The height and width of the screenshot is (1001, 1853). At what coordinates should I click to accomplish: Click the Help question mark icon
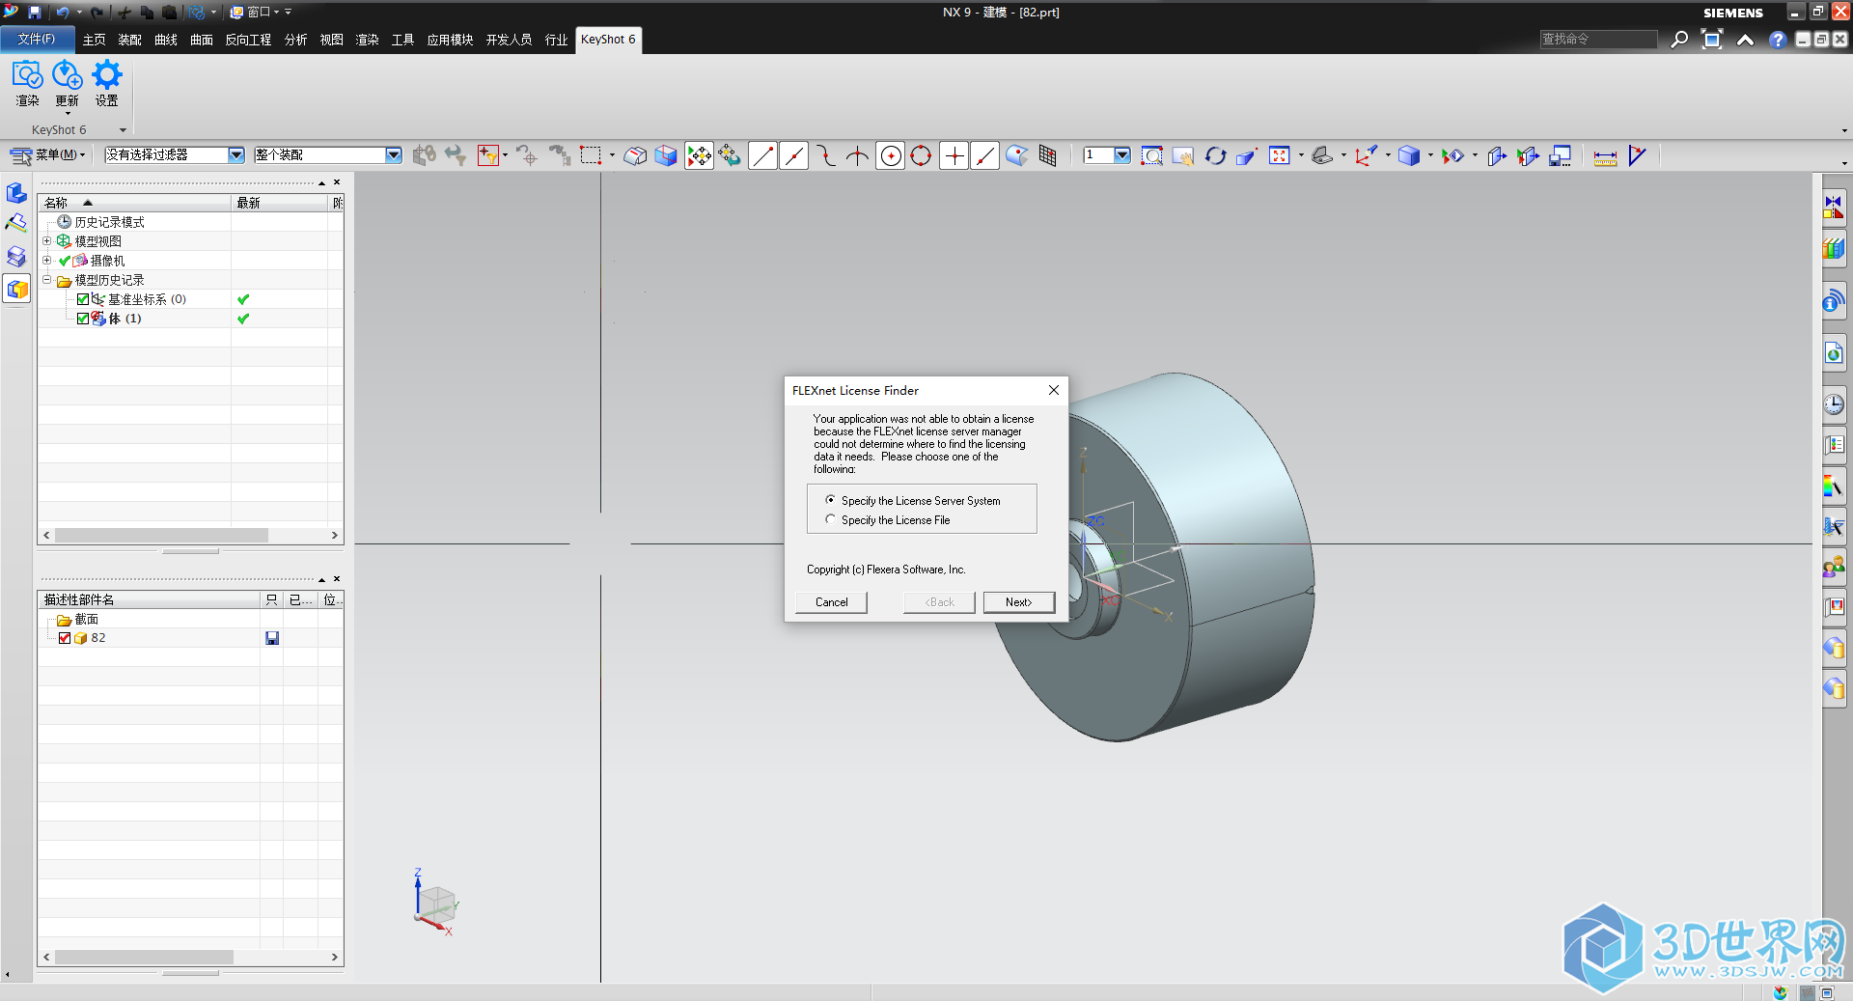tap(1778, 40)
